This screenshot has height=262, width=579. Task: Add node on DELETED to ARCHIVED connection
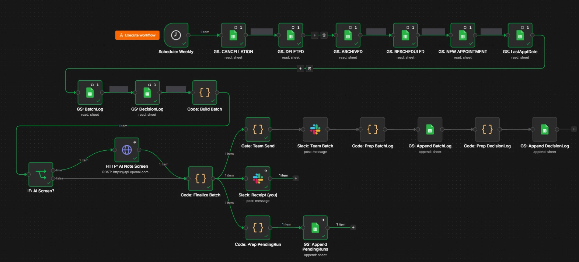(315, 35)
